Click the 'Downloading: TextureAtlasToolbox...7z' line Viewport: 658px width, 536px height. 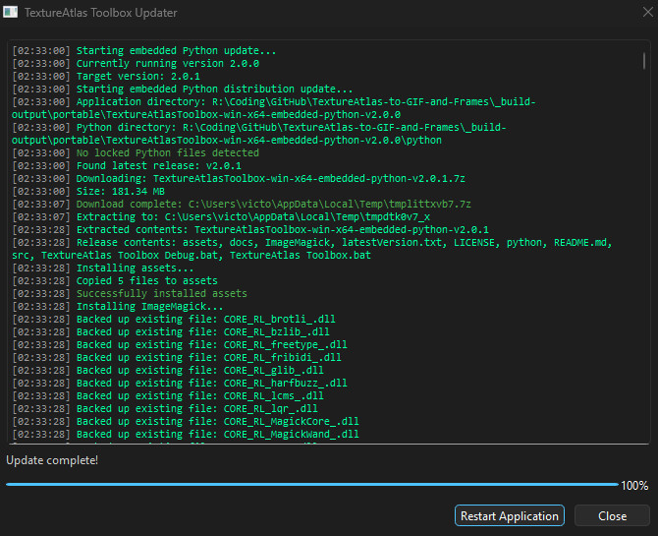tap(239, 178)
